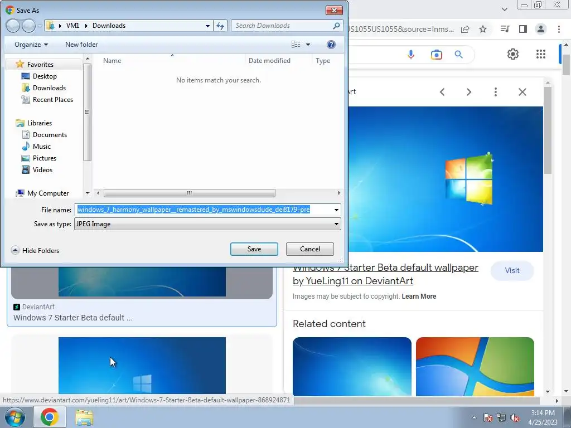571x428 pixels.
Task: Click Downloads in the address breadcrumb
Action: click(x=109, y=26)
